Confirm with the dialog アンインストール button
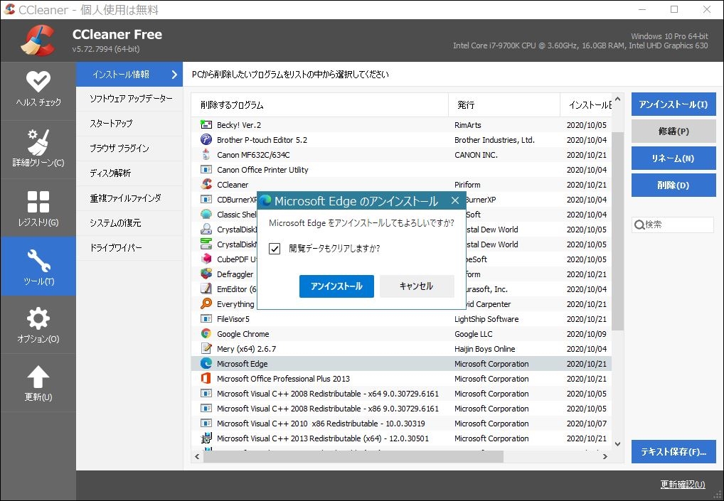724x501 pixels. pyautogui.click(x=336, y=286)
